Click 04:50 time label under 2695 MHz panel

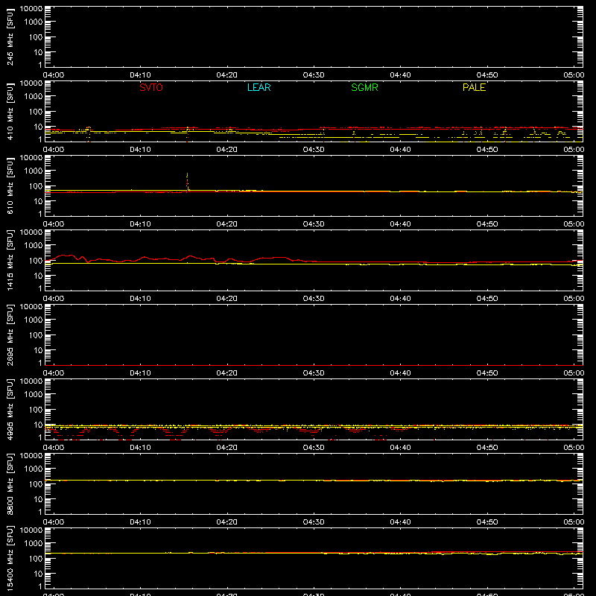point(487,373)
